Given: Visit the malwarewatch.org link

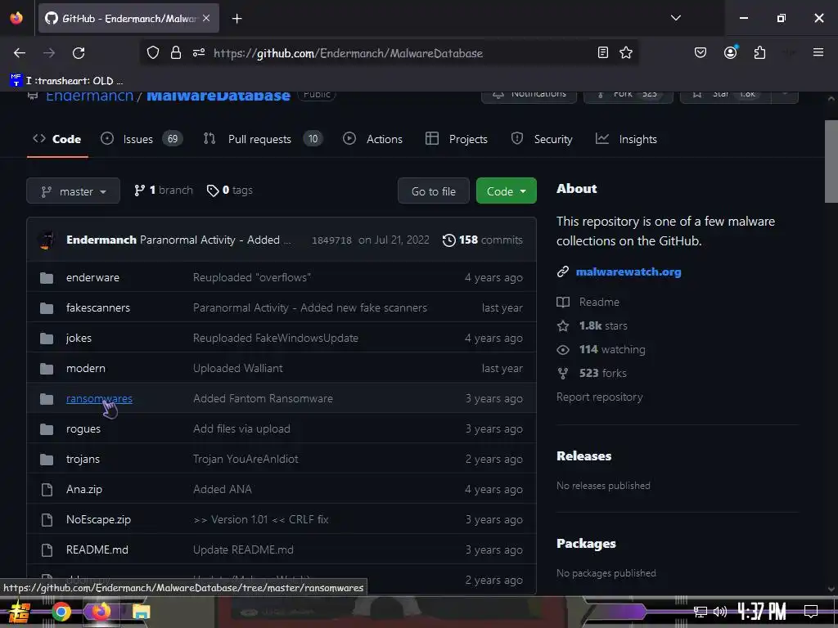Looking at the screenshot, I should (628, 271).
